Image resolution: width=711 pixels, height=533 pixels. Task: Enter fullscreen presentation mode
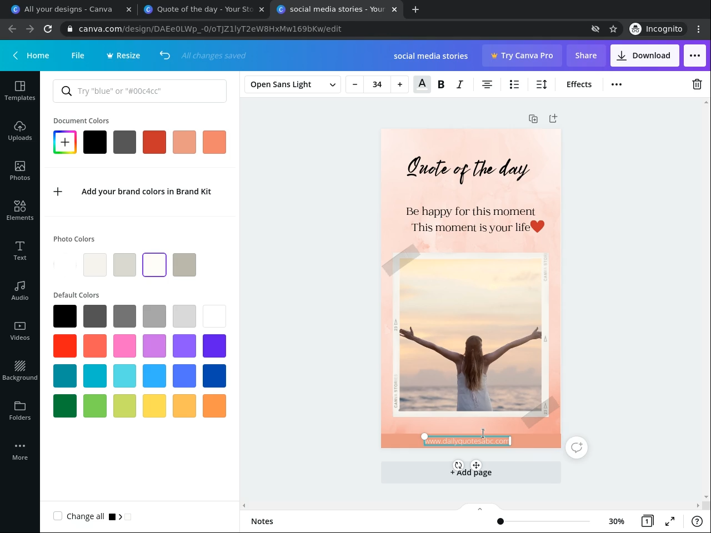(670, 521)
